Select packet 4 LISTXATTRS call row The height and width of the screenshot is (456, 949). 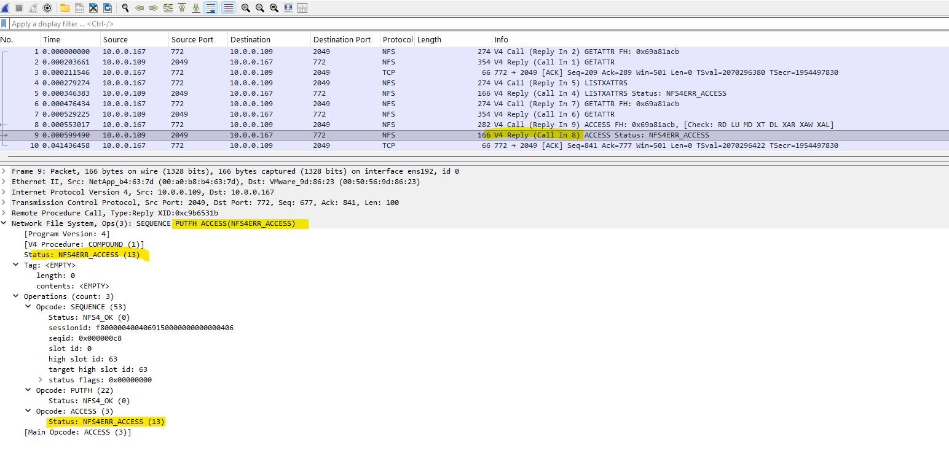pyautogui.click(x=474, y=83)
